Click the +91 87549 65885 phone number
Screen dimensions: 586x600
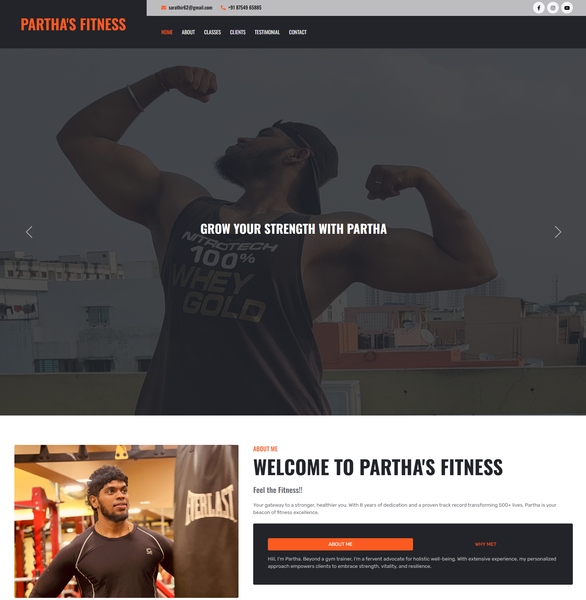(x=245, y=8)
